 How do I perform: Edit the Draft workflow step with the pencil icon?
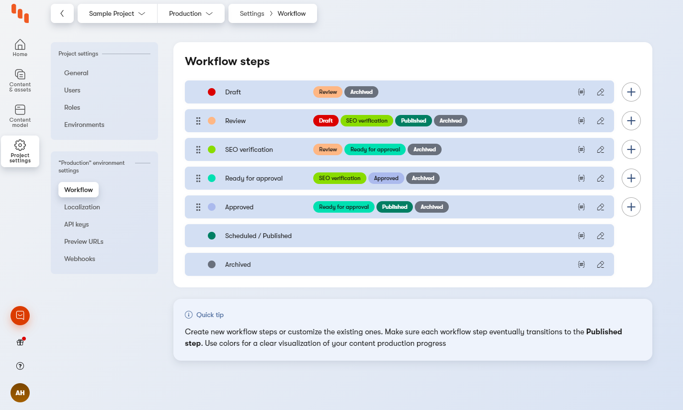(x=601, y=92)
